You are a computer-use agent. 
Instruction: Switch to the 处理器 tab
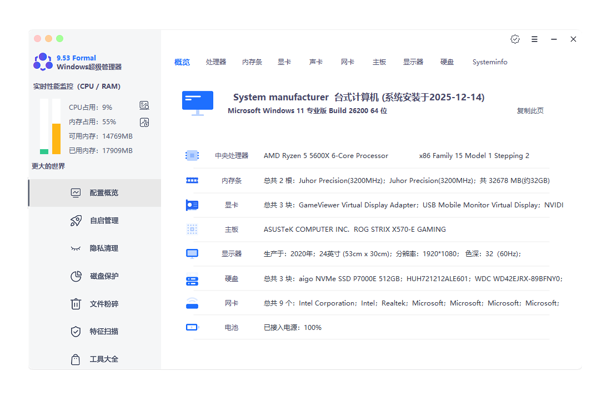click(216, 62)
